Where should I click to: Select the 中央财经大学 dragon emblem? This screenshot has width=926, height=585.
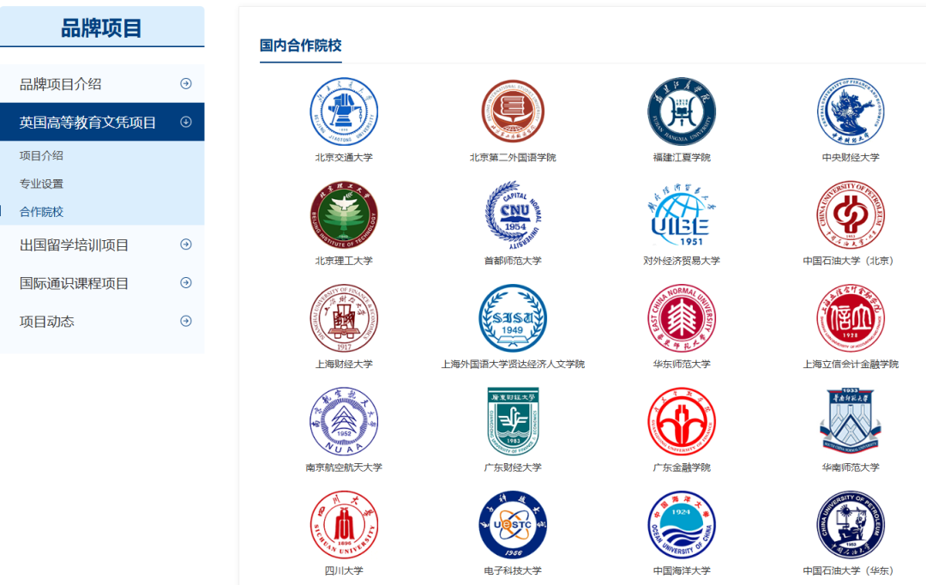851,112
